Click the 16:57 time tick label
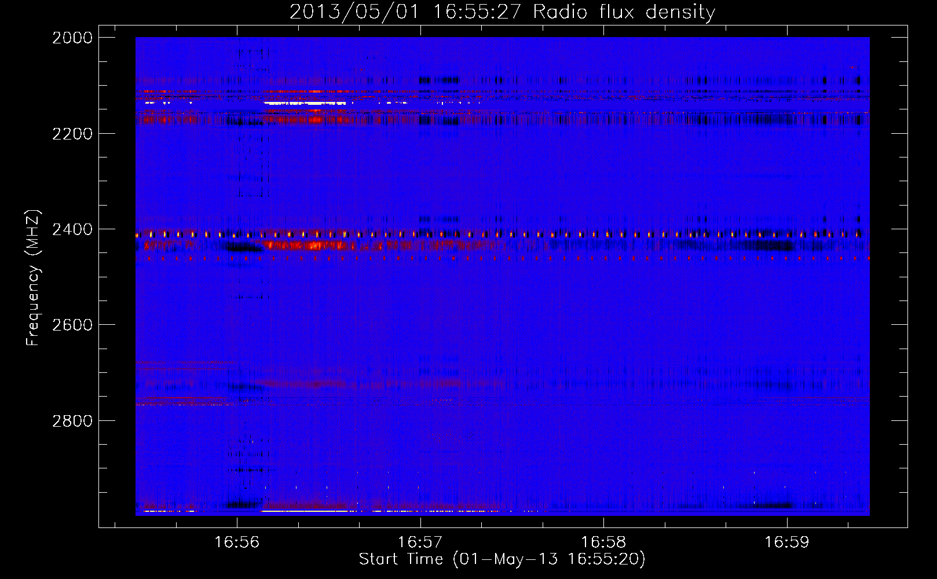The height and width of the screenshot is (579, 937). tap(420, 542)
